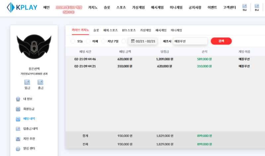The height and width of the screenshot is (156, 265).
Task: Click sidebar 출금 wallet icon under profile
Action: (x=40, y=82)
